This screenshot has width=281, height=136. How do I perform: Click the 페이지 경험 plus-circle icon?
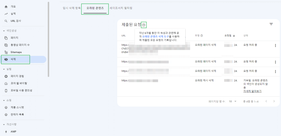pos(6,76)
